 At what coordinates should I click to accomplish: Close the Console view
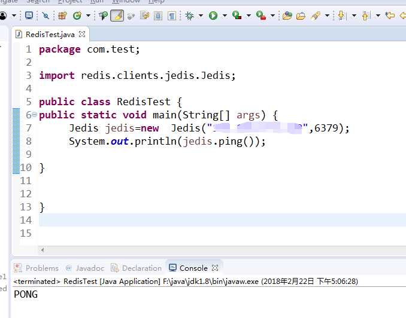click(215, 268)
